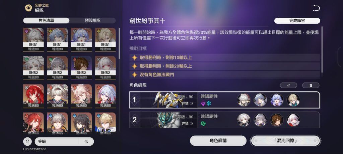
Task: Select the 角色清單 tab
Action: point(46,20)
